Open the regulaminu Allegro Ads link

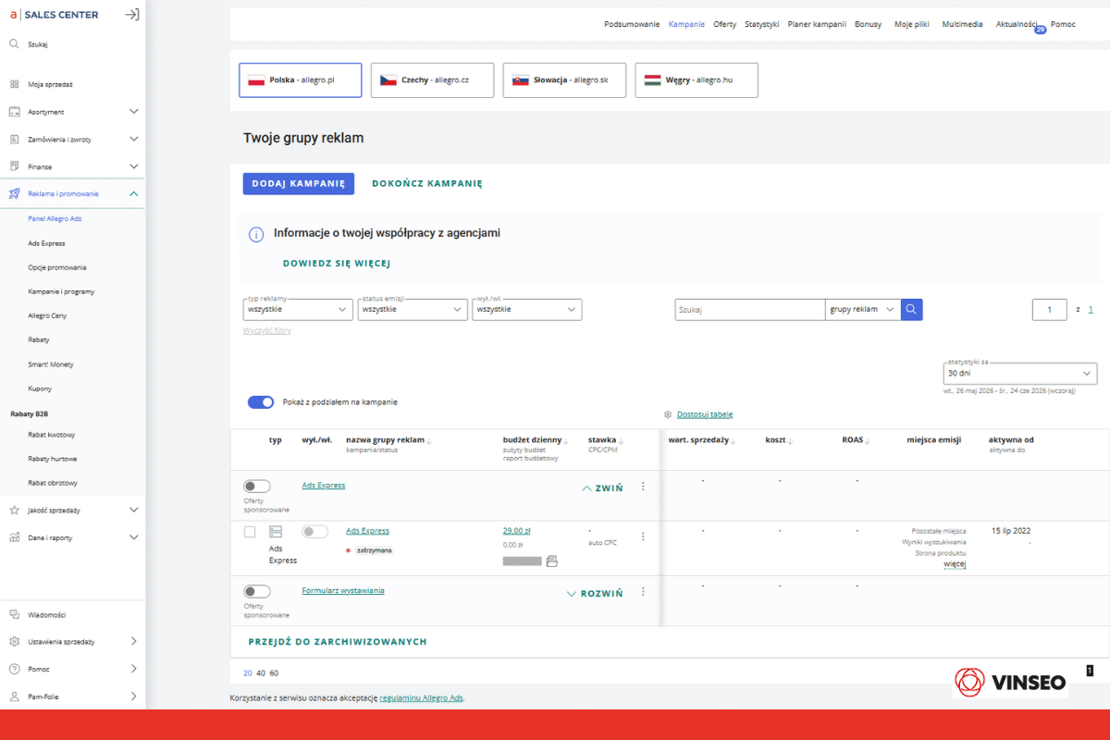[422, 697]
